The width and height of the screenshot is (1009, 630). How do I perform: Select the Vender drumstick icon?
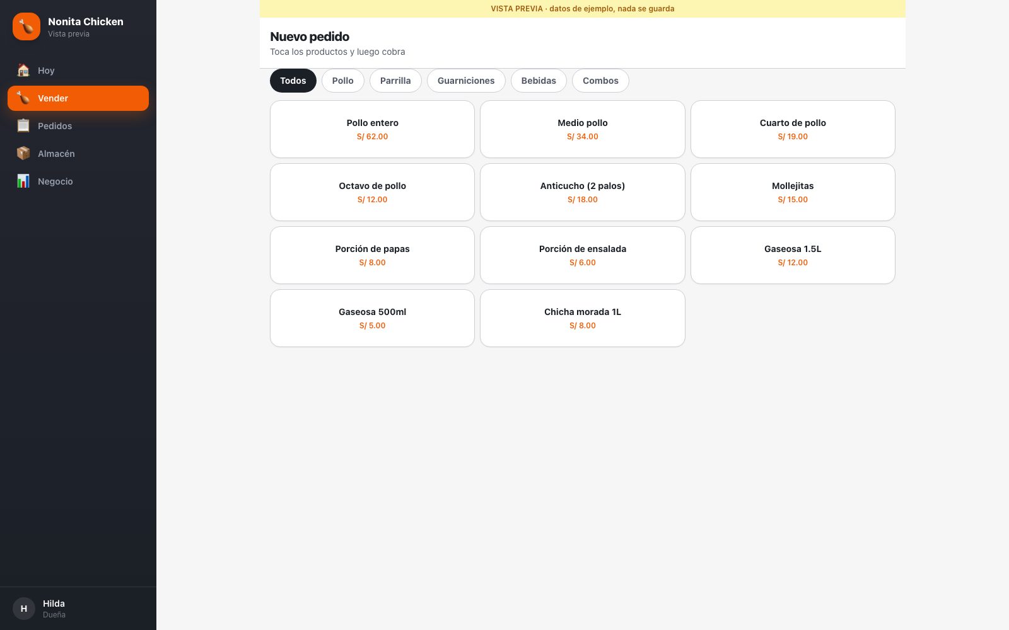23,98
